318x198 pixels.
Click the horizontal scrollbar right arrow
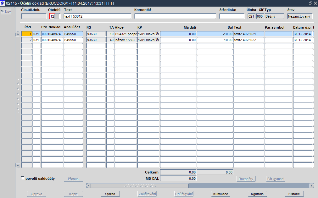[312, 185]
